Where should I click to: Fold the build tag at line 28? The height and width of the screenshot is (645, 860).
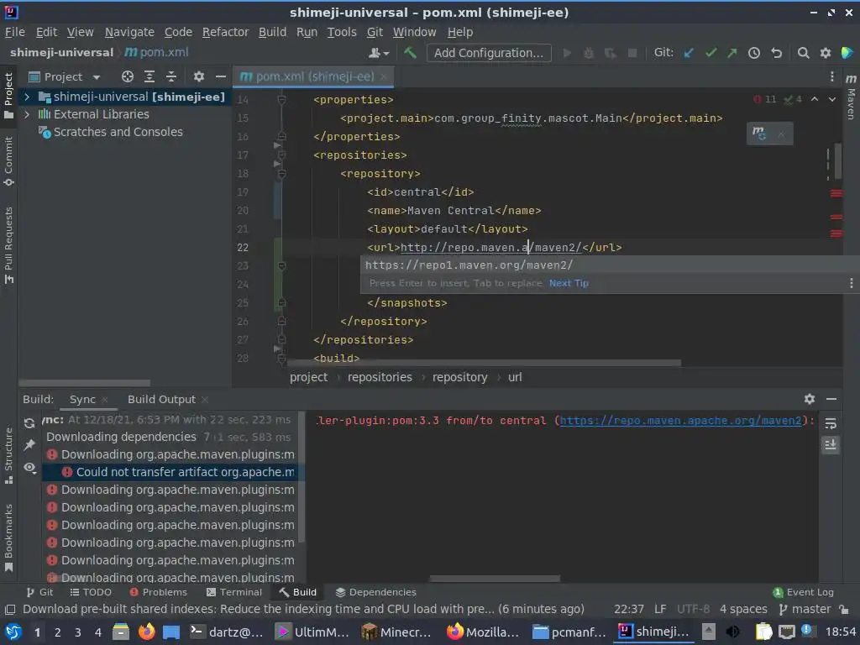pyautogui.click(x=281, y=359)
